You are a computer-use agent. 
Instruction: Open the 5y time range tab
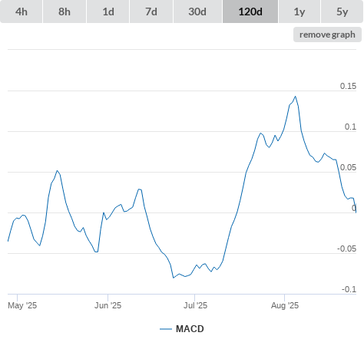point(342,12)
